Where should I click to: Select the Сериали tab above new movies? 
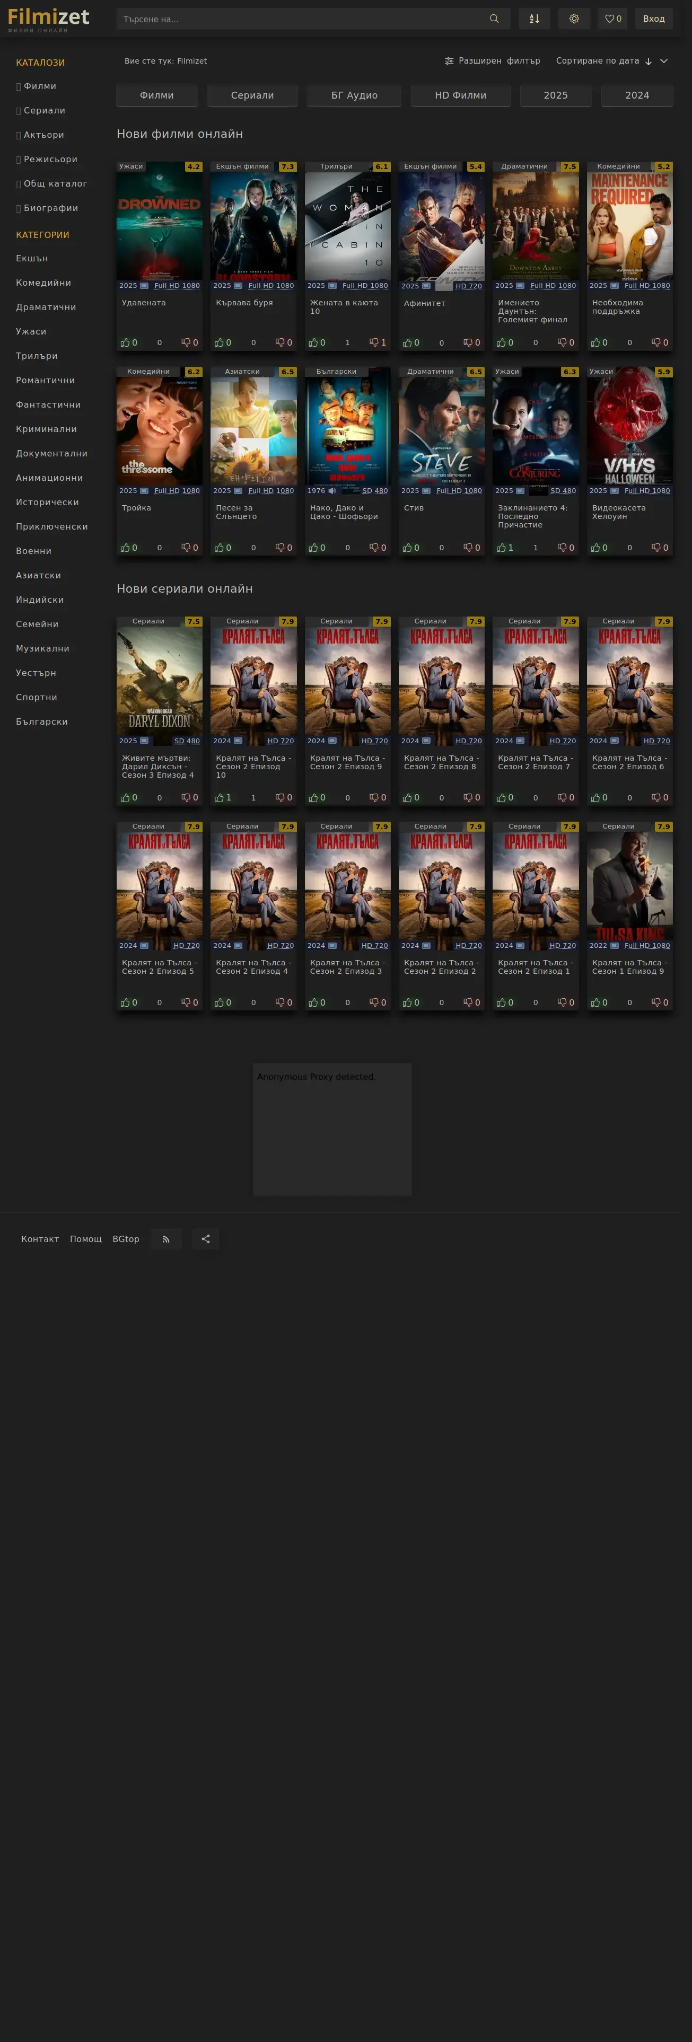[x=252, y=95]
